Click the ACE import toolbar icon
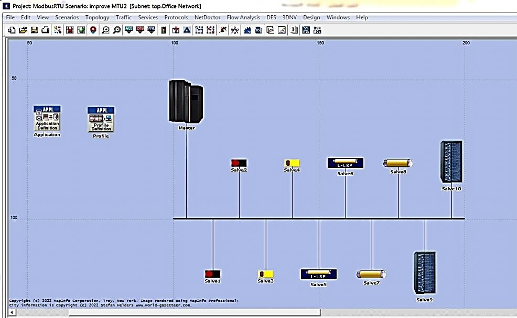517x318 pixels. tap(128, 30)
